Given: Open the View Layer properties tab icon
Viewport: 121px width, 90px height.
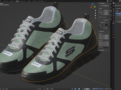Looking at the screenshot, I should (x=113, y=13).
